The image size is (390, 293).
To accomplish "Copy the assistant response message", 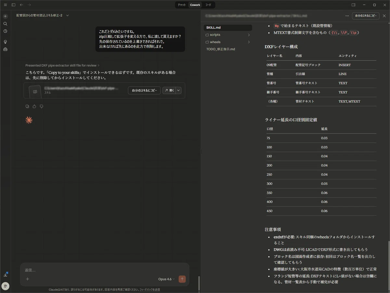I will [27, 106].
